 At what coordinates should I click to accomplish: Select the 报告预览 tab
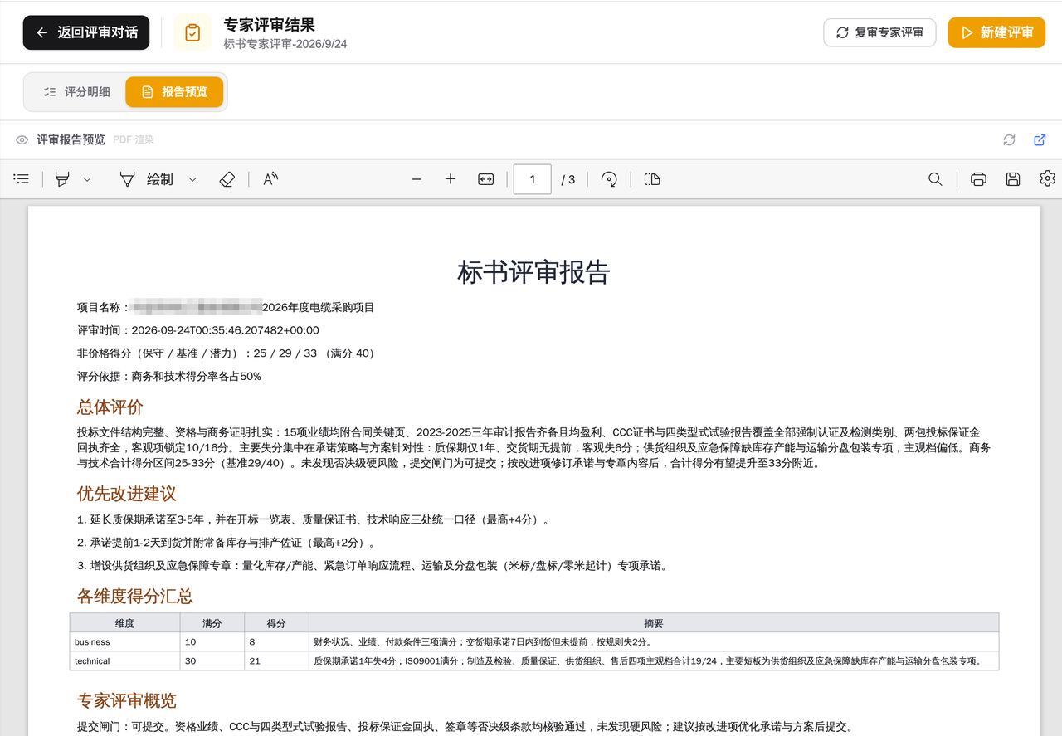174,92
